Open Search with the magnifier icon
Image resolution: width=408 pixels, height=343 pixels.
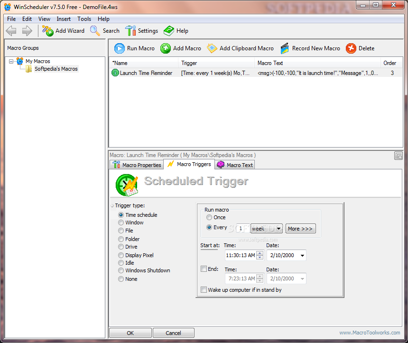pos(104,31)
